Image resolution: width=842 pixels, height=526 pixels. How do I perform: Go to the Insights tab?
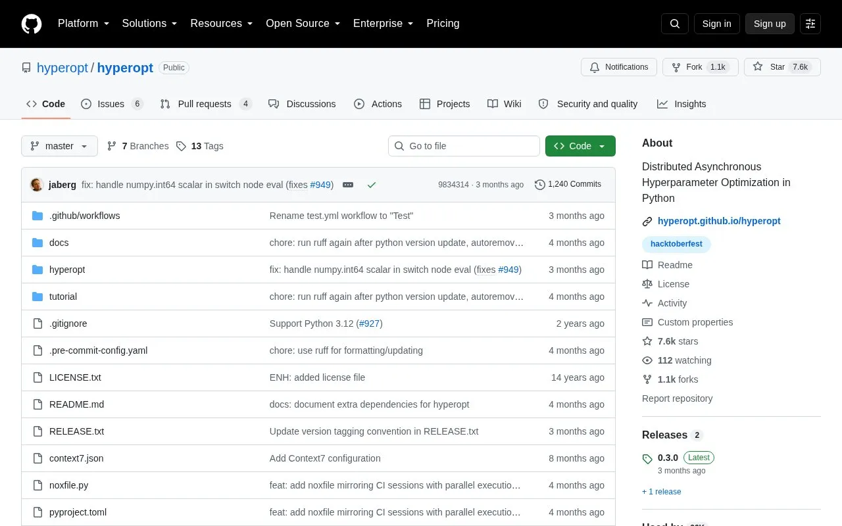tap(681, 104)
